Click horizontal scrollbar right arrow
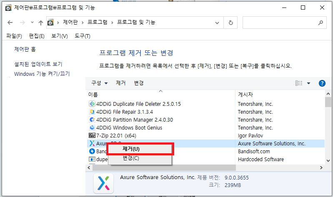333x197 pixels. pos(321,168)
